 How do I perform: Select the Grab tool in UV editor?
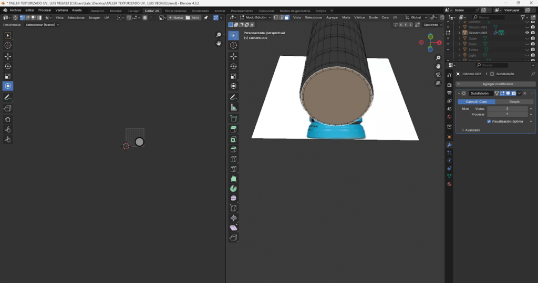pyautogui.click(x=7, y=119)
